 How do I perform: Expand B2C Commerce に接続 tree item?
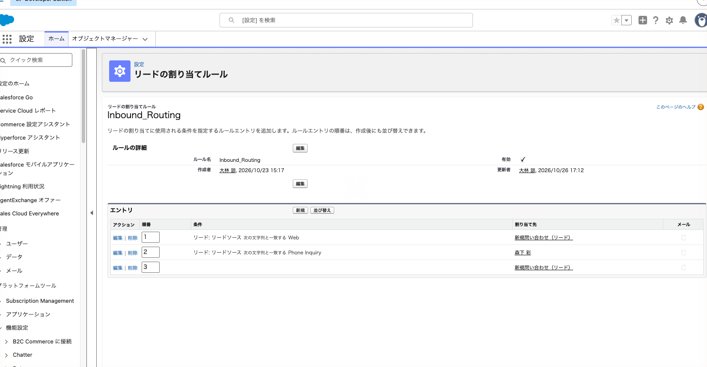pos(6,342)
